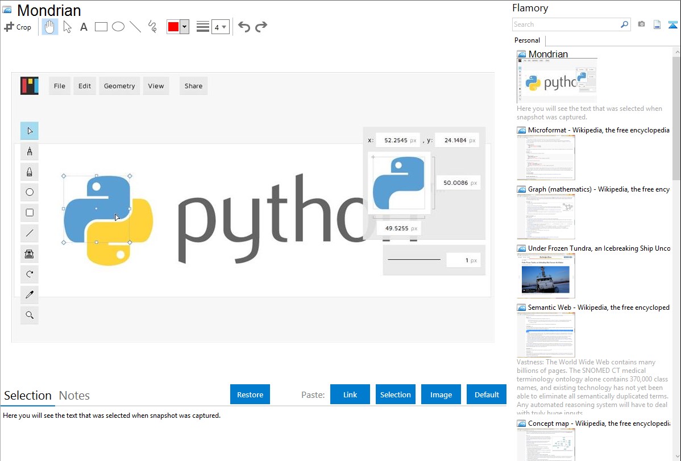
Task: Open the line width dropdown
Action: tap(220, 27)
